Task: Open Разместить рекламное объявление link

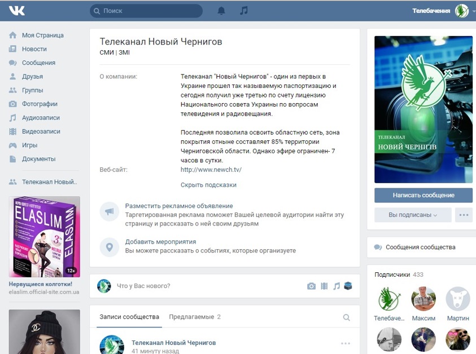Action: (x=179, y=206)
